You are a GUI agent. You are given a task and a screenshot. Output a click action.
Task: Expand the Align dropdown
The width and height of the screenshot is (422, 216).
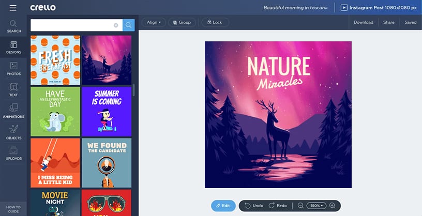pyautogui.click(x=154, y=22)
